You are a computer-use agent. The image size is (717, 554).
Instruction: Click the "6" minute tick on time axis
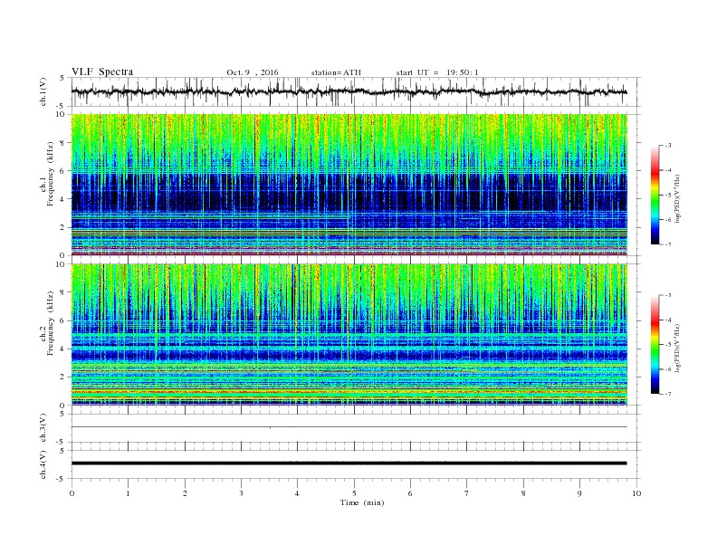410,493
